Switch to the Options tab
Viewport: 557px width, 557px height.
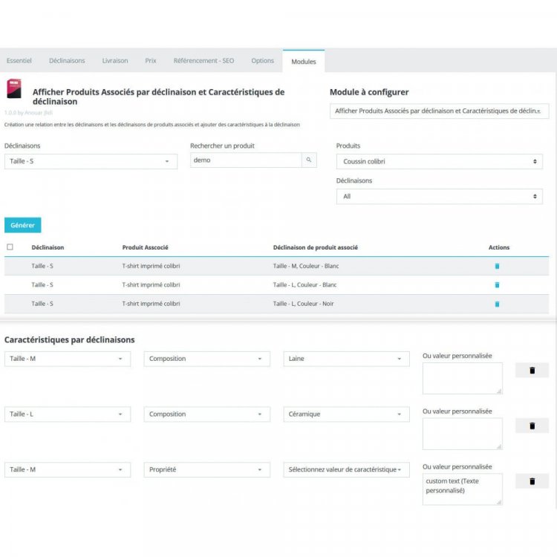point(262,61)
